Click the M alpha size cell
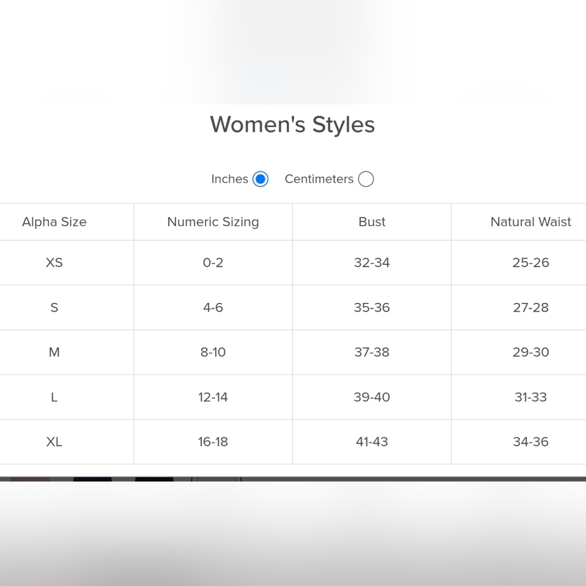 54,352
